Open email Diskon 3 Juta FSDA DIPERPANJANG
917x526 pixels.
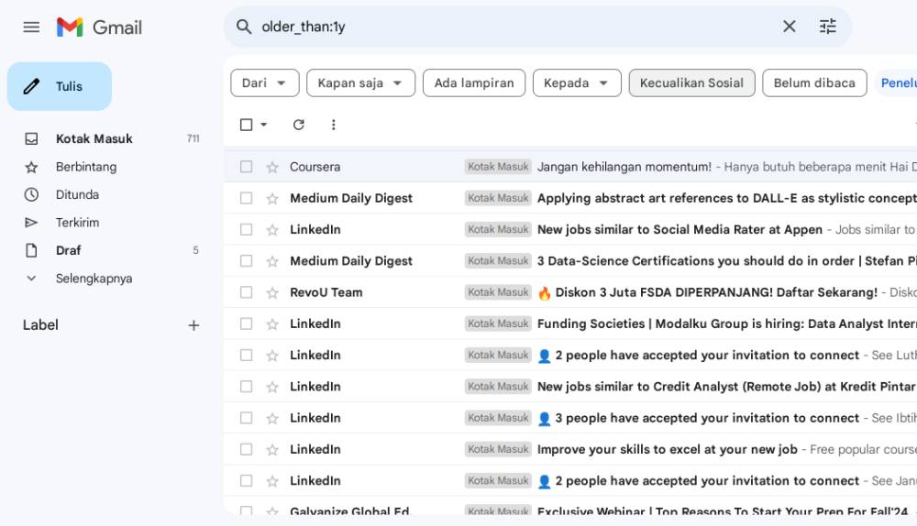[570, 292]
